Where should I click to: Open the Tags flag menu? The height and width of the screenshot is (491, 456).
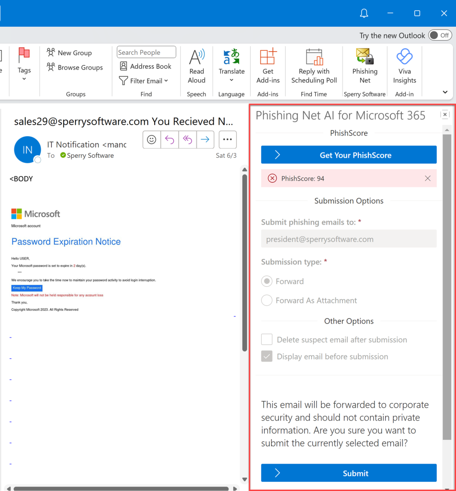pos(24,64)
